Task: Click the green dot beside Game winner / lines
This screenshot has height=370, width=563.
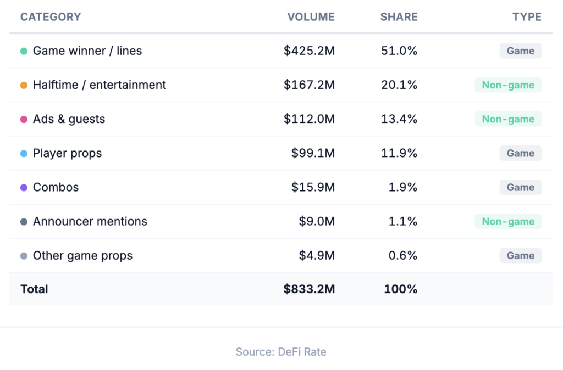Action: pos(24,51)
